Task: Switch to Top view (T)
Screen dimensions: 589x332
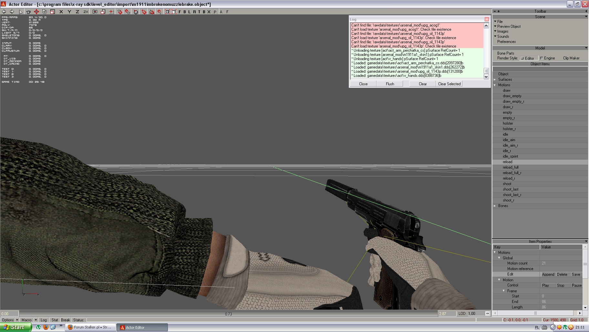Action: [x=199, y=12]
